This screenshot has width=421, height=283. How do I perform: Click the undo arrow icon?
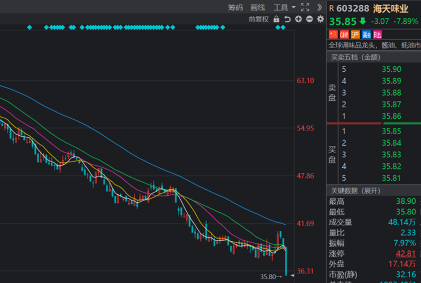coord(288,20)
